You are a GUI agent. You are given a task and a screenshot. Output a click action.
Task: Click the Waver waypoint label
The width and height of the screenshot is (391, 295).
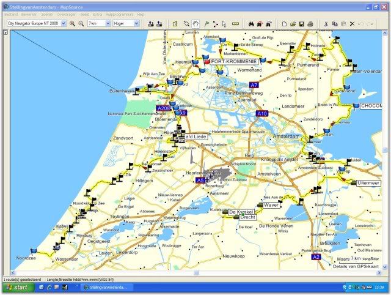coord(271,205)
